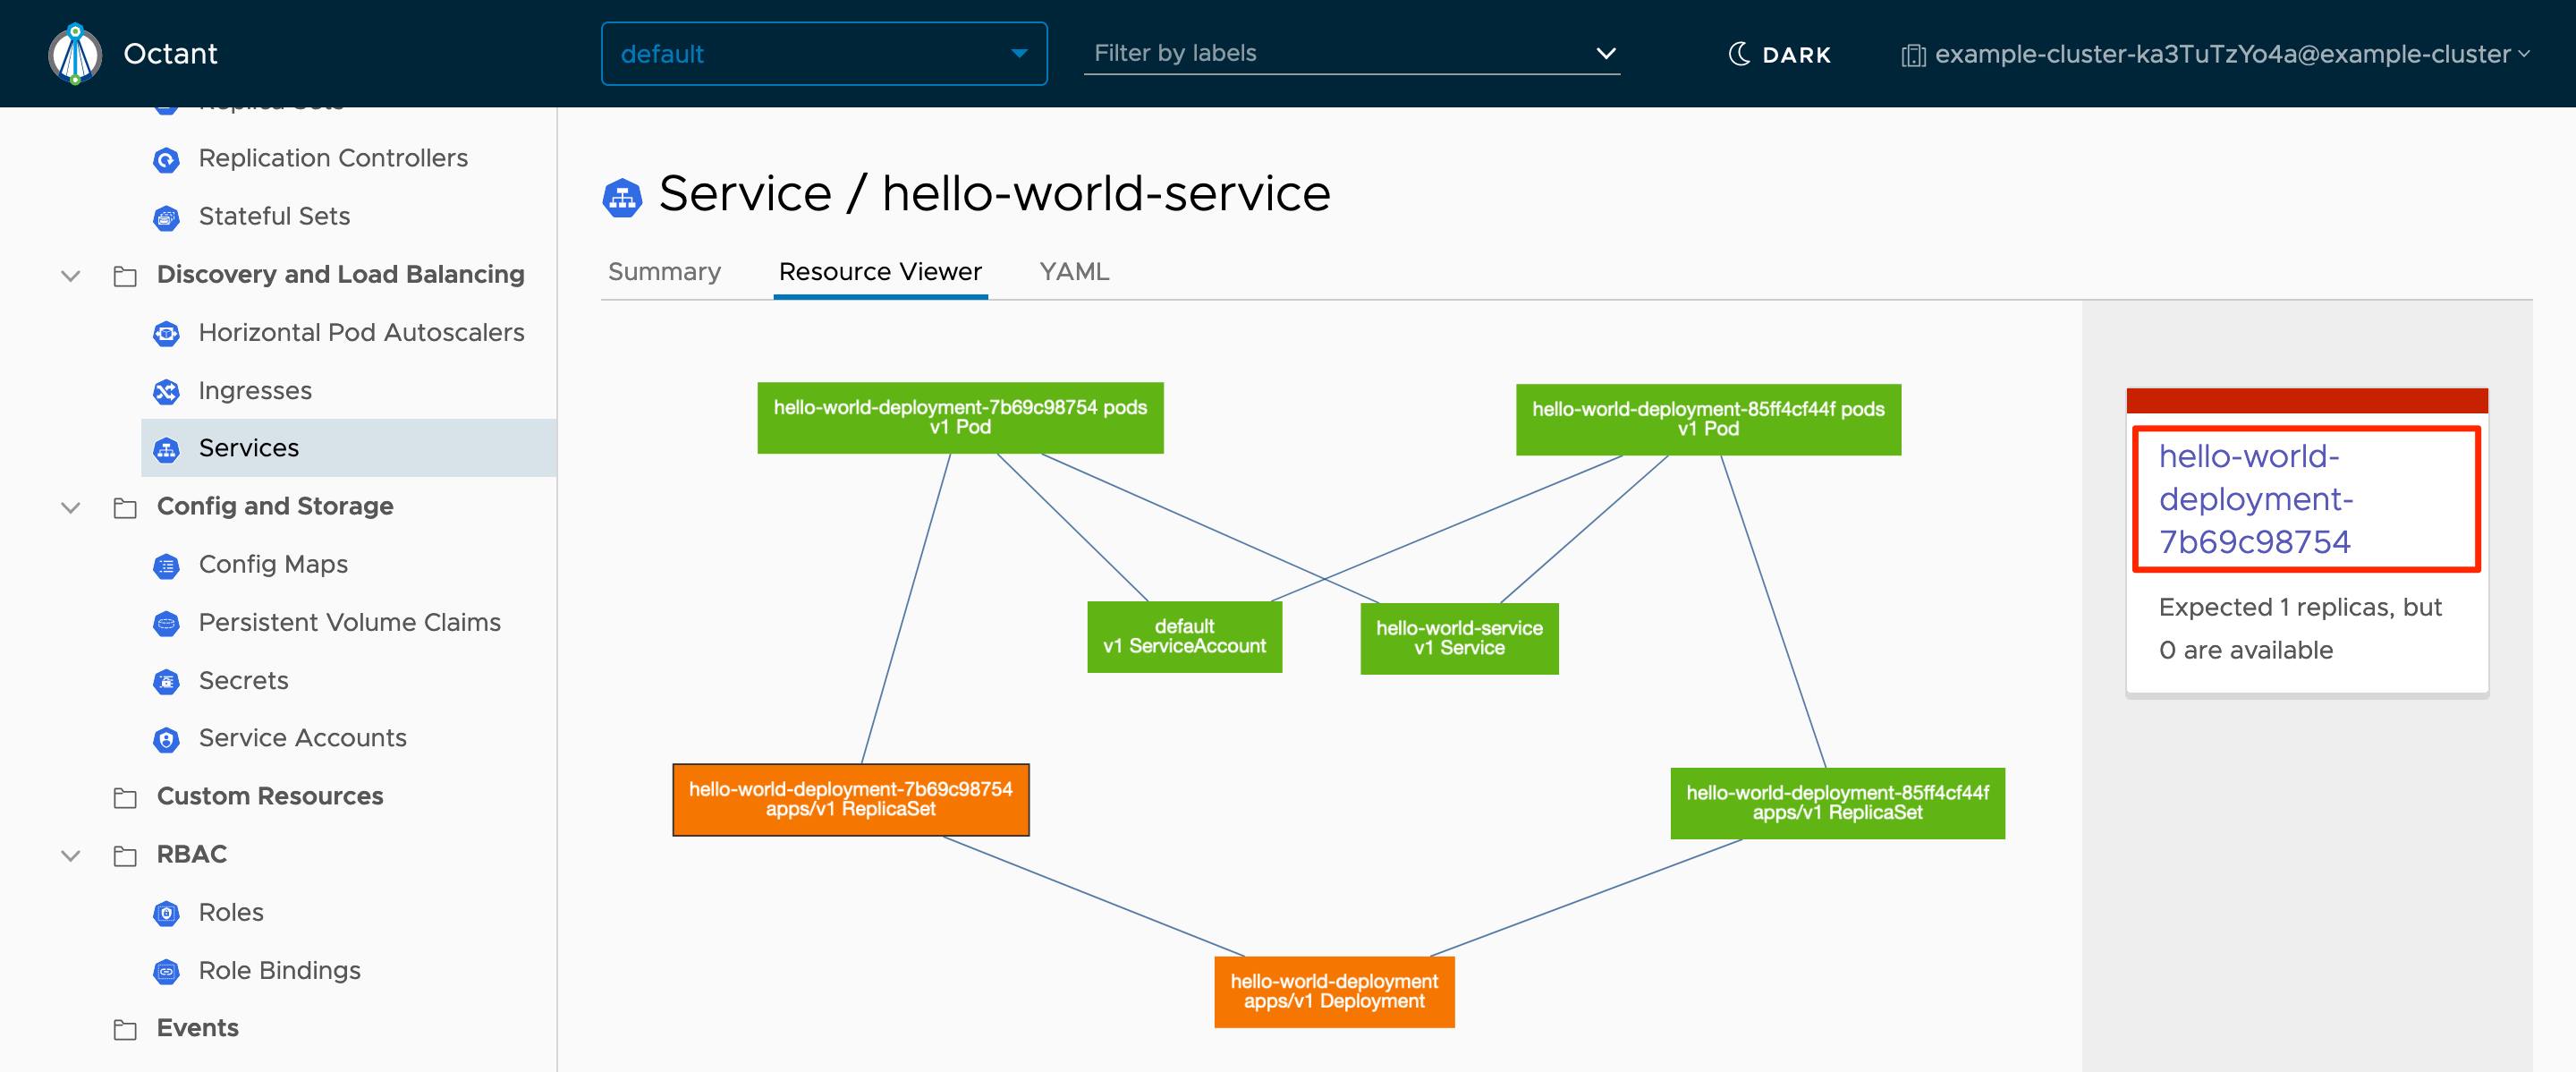Select the Services icon in the sidebar
The width and height of the screenshot is (2576, 1072).
tap(166, 448)
